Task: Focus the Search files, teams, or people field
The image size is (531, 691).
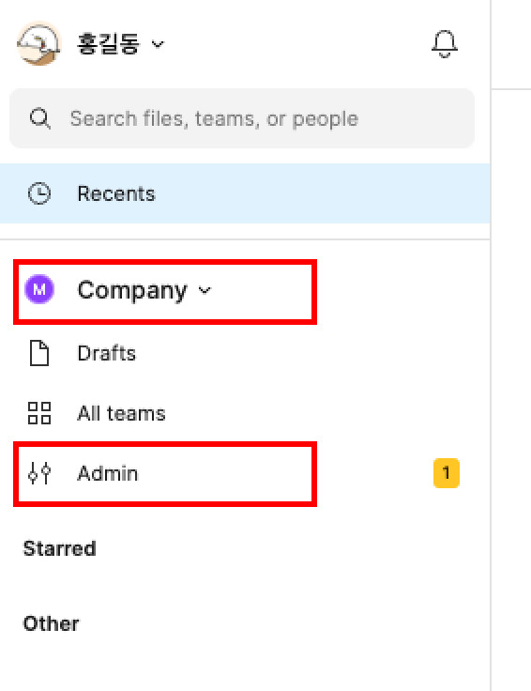Action: pyautogui.click(x=242, y=118)
